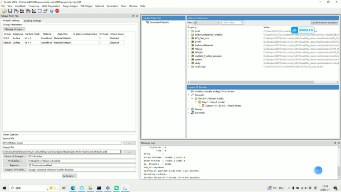Collapse the Datasets tree node
Viewport: 341px width, 192px height.
189,95
